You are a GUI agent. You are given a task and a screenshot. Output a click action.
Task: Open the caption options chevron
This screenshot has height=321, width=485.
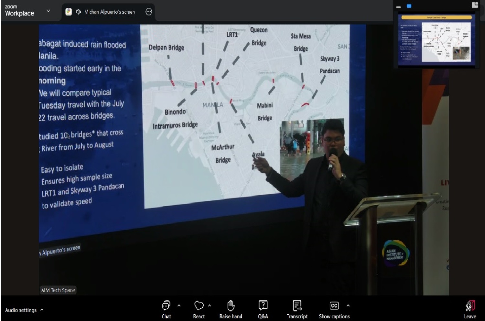point(348,305)
